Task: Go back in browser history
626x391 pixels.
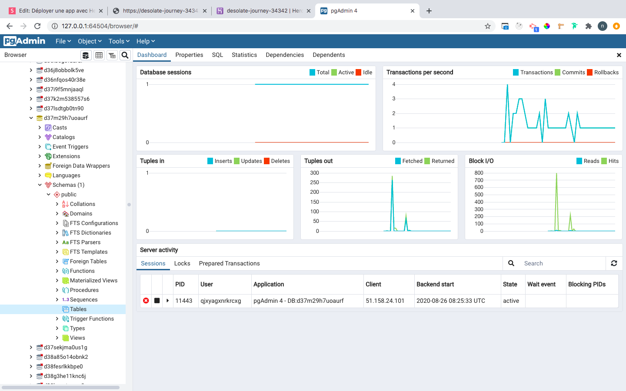Action: pos(10,26)
